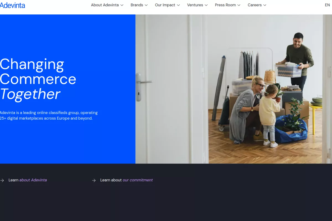Click the arrow icon beside "Learn about Adevinta"
Image resolution: width=332 pixels, height=221 pixels.
pyautogui.click(x=2, y=180)
